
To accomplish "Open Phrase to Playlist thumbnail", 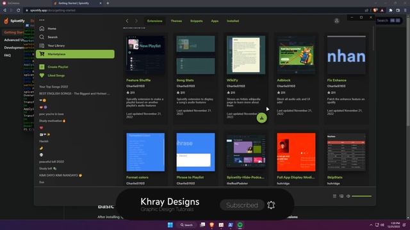I will 195,152.
